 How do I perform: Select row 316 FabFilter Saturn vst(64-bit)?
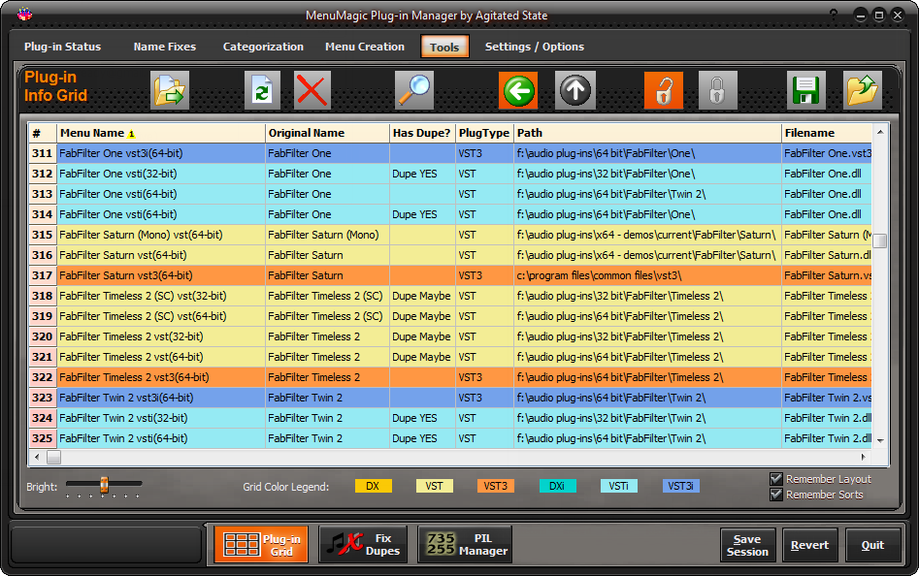click(x=449, y=255)
